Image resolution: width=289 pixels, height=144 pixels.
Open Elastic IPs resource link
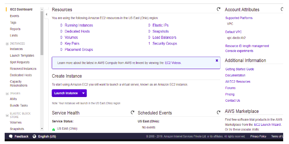pos(160,25)
